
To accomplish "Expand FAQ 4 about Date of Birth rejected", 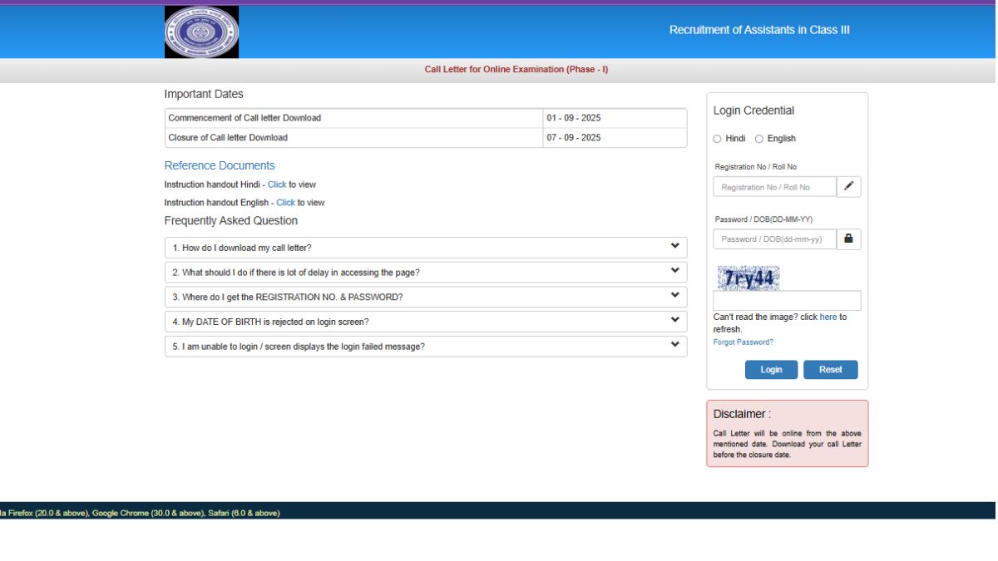I will tap(426, 322).
